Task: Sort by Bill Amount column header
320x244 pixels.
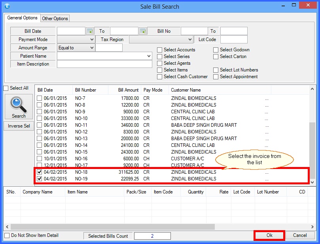Action: click(125, 90)
